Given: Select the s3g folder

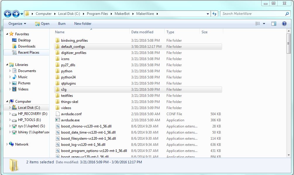Looking at the screenshot, I should 138,90.
